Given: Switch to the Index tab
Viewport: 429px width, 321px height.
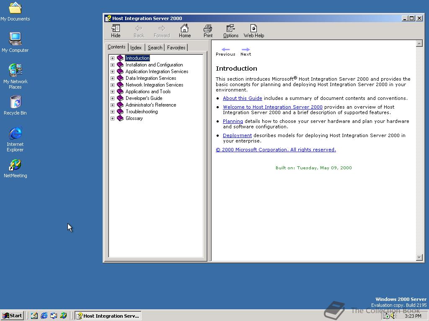Looking at the screenshot, I should [x=136, y=48].
